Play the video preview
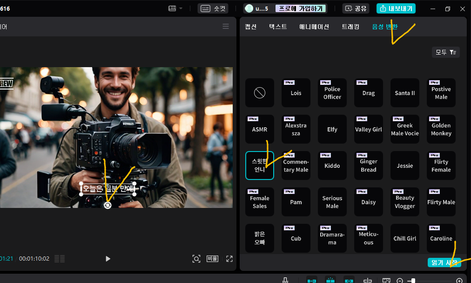 (x=108, y=259)
